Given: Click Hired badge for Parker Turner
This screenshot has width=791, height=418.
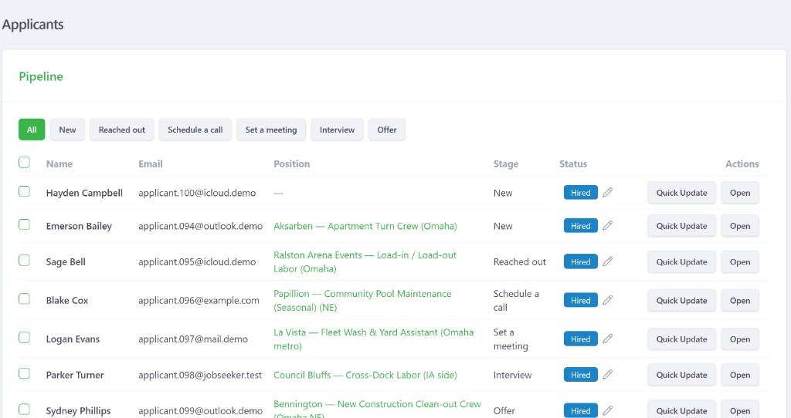Looking at the screenshot, I should [581, 375].
